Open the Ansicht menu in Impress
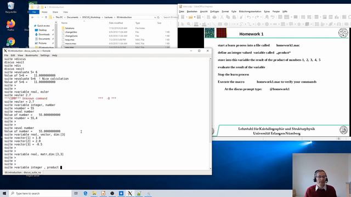This screenshot has width=351, height=197. 203,11
